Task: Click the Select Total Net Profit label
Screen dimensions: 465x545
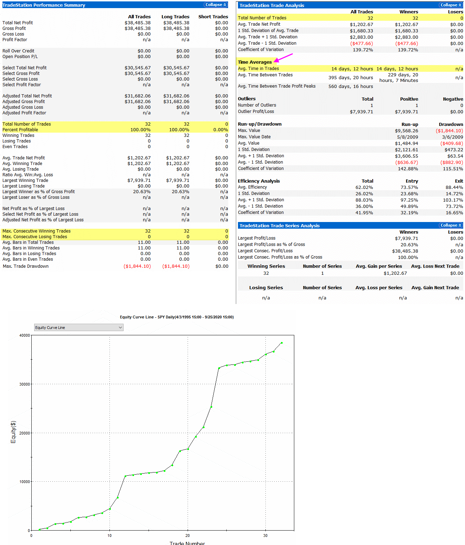Action: [25, 68]
